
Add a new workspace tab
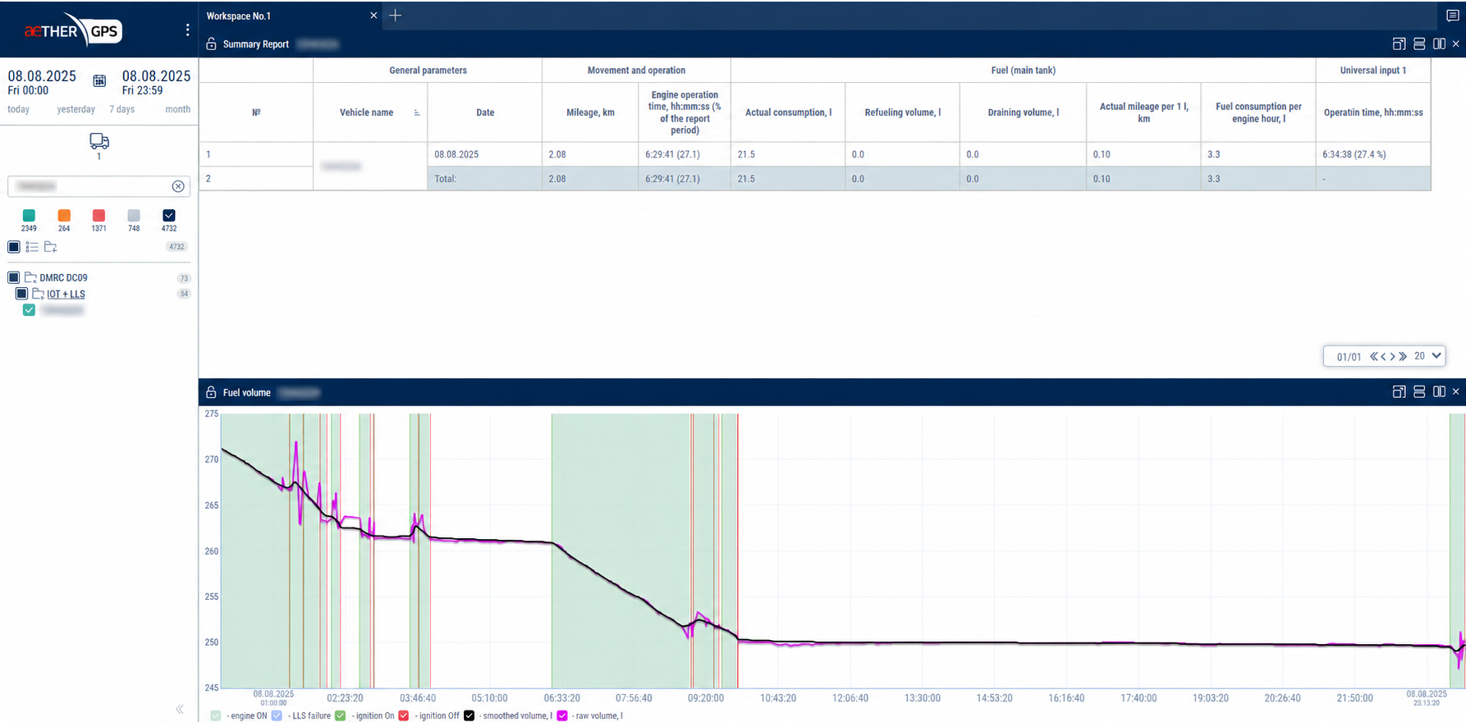coord(396,16)
